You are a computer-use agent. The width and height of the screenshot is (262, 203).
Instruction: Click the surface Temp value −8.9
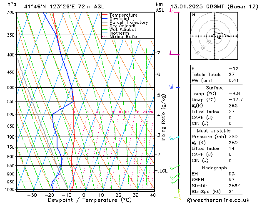point(234,94)
